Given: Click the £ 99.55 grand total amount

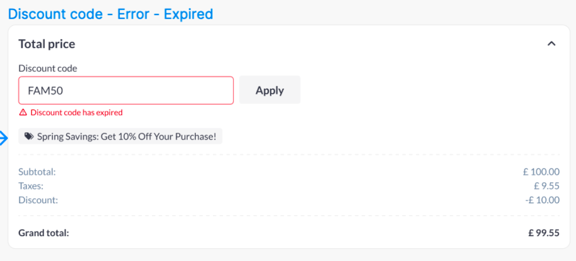Looking at the screenshot, I should tap(543, 233).
